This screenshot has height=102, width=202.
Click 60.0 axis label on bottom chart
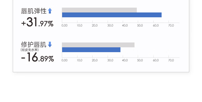(156, 60)
